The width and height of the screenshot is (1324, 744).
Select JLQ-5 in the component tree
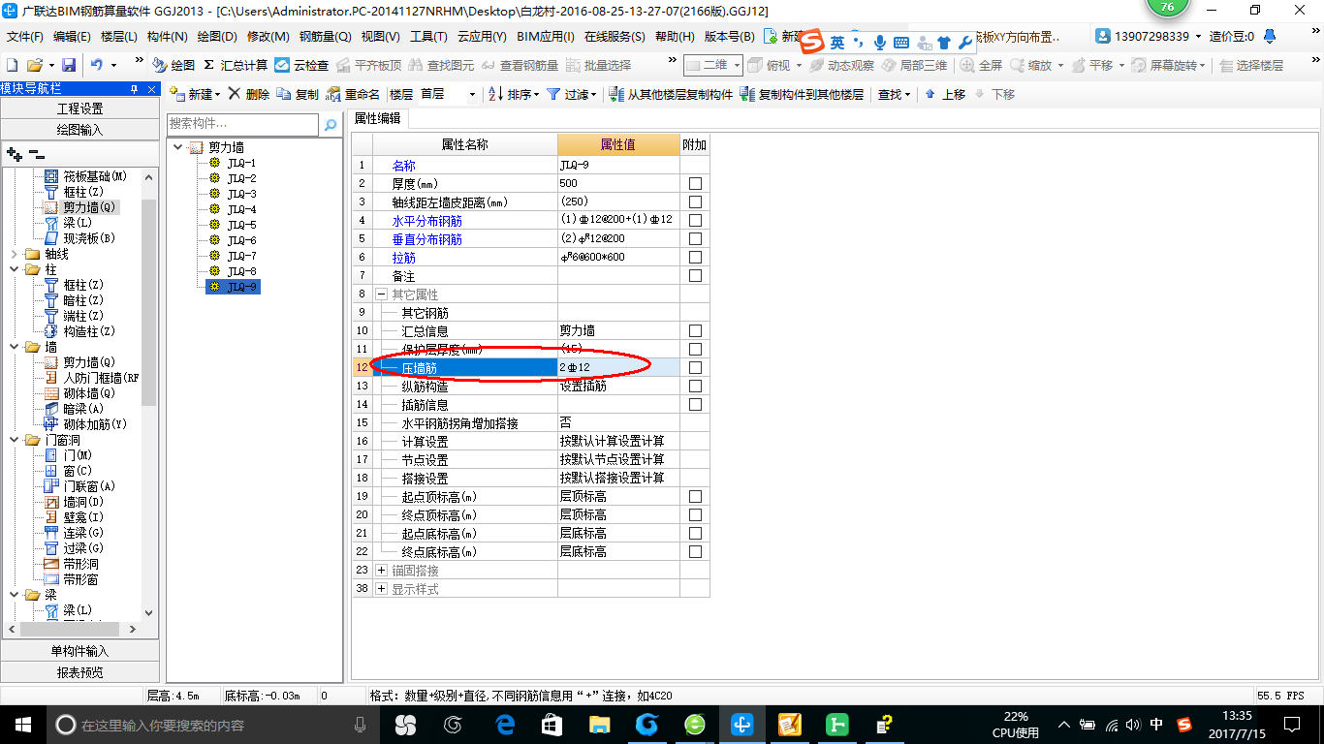coord(241,225)
